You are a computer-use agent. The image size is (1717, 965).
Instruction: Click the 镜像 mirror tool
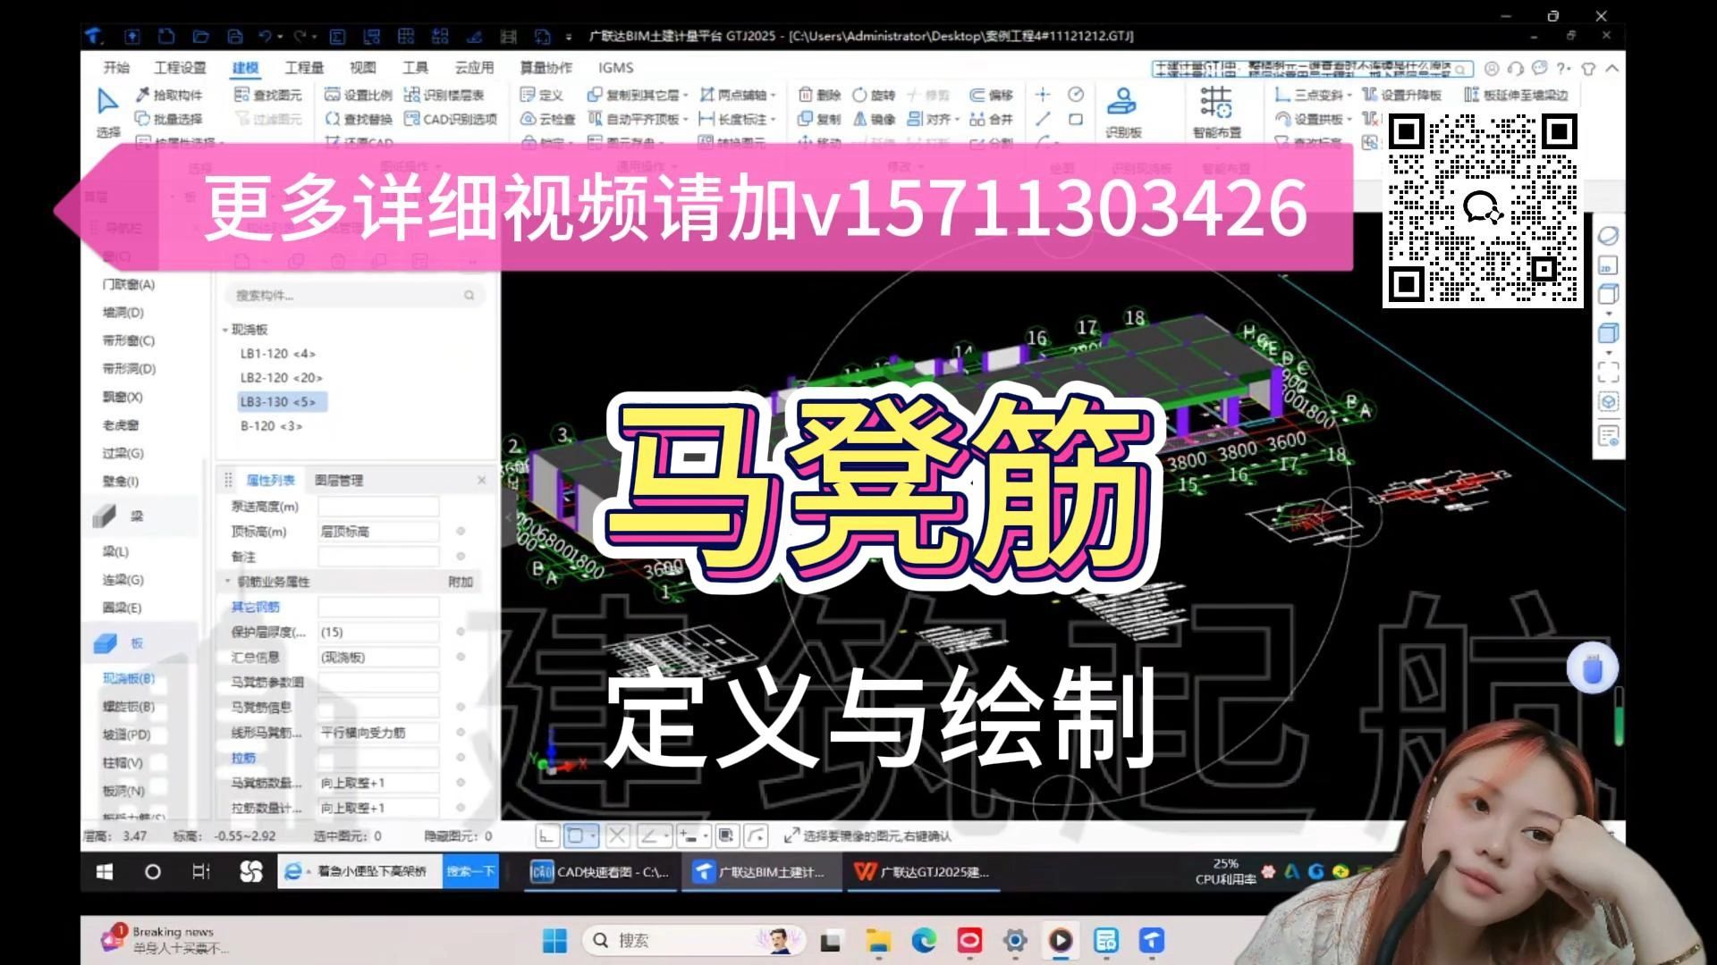[x=874, y=119]
